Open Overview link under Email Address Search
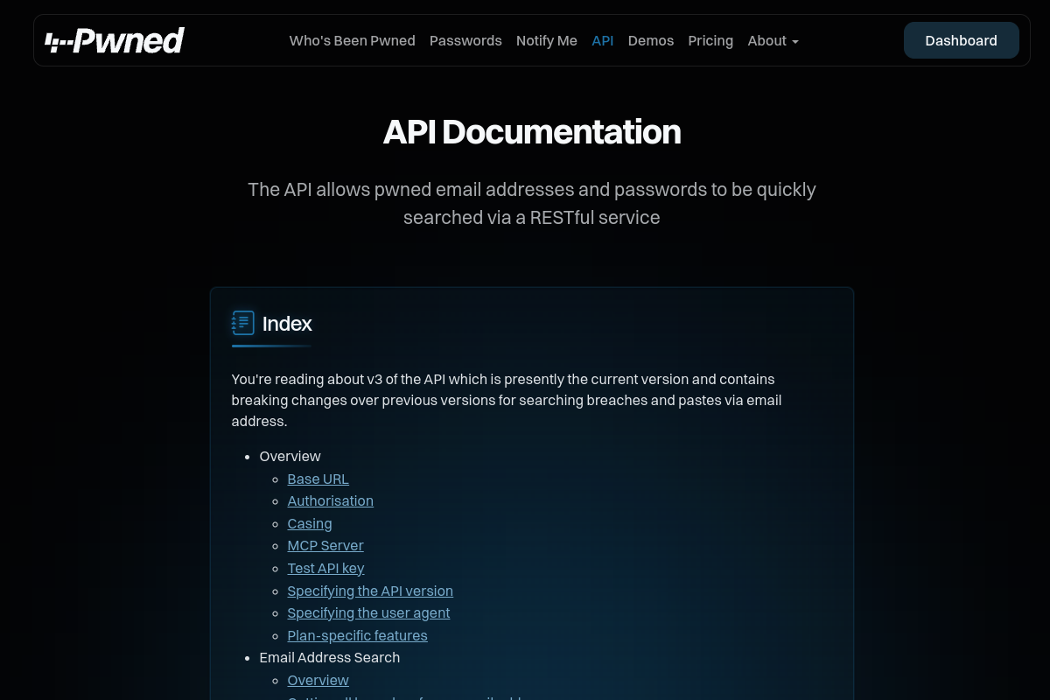 coord(318,680)
